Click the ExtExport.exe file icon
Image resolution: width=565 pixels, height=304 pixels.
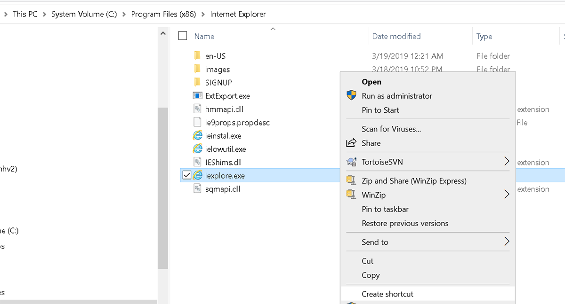pyautogui.click(x=198, y=96)
